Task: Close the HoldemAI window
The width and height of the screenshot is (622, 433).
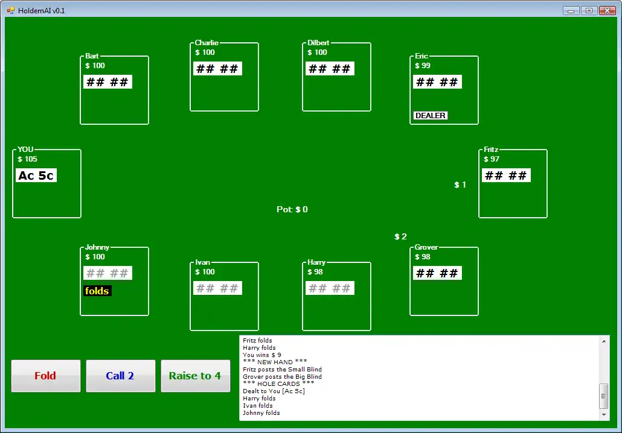Action: 608,11
